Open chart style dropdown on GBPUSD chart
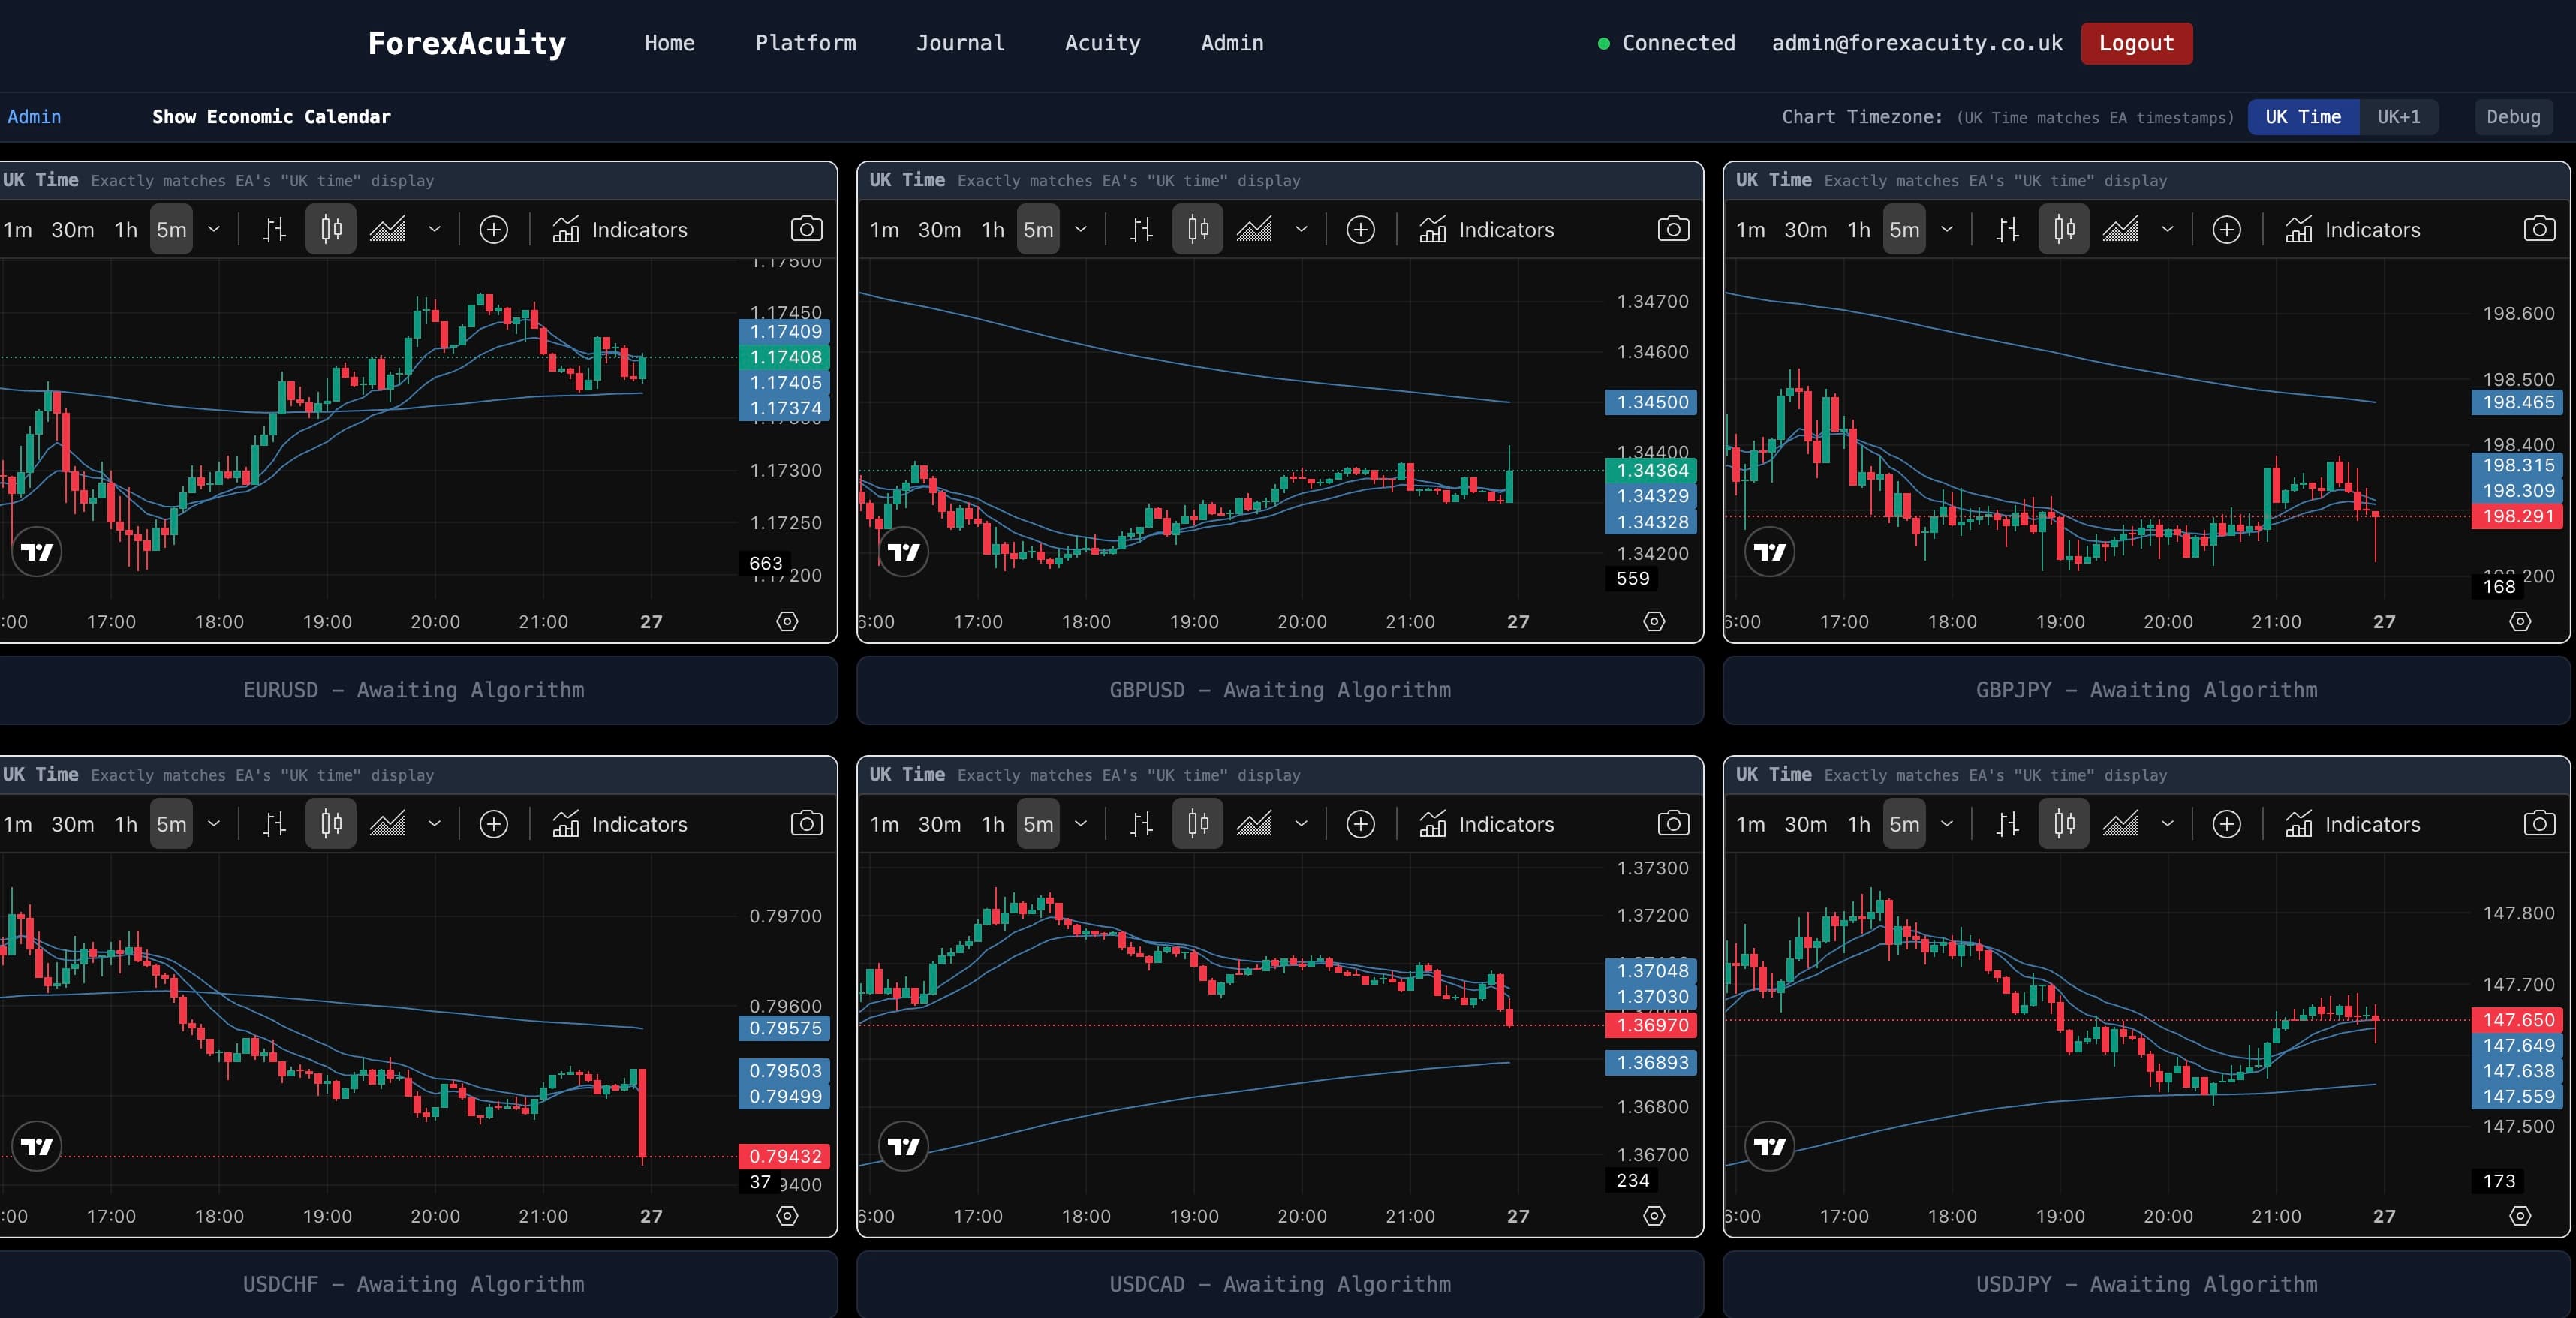This screenshot has width=2576, height=1318. click(x=1301, y=230)
